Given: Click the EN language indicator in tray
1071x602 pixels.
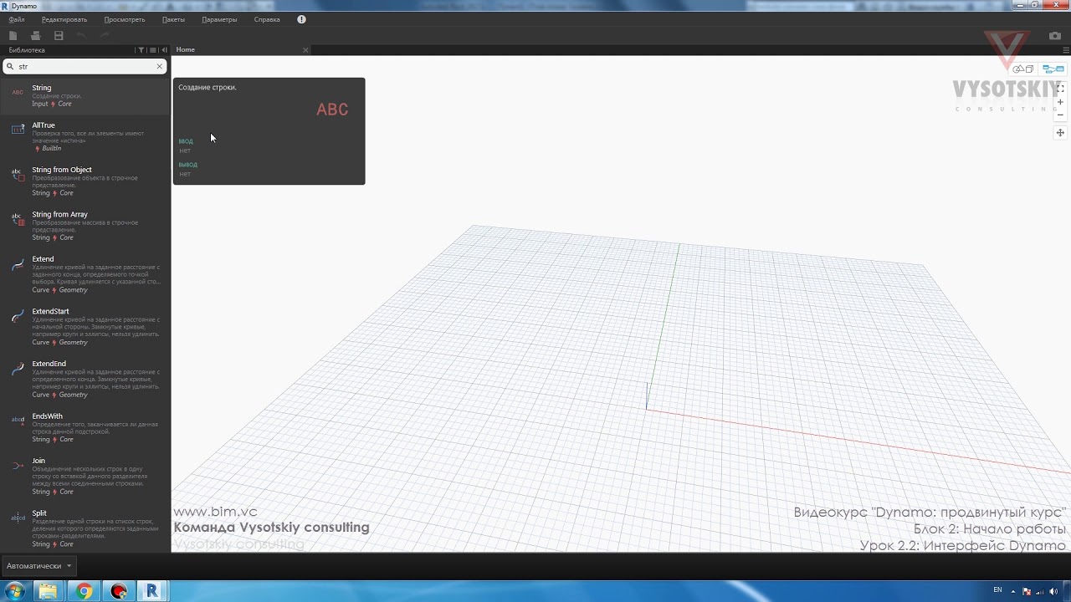Looking at the screenshot, I should point(997,590).
